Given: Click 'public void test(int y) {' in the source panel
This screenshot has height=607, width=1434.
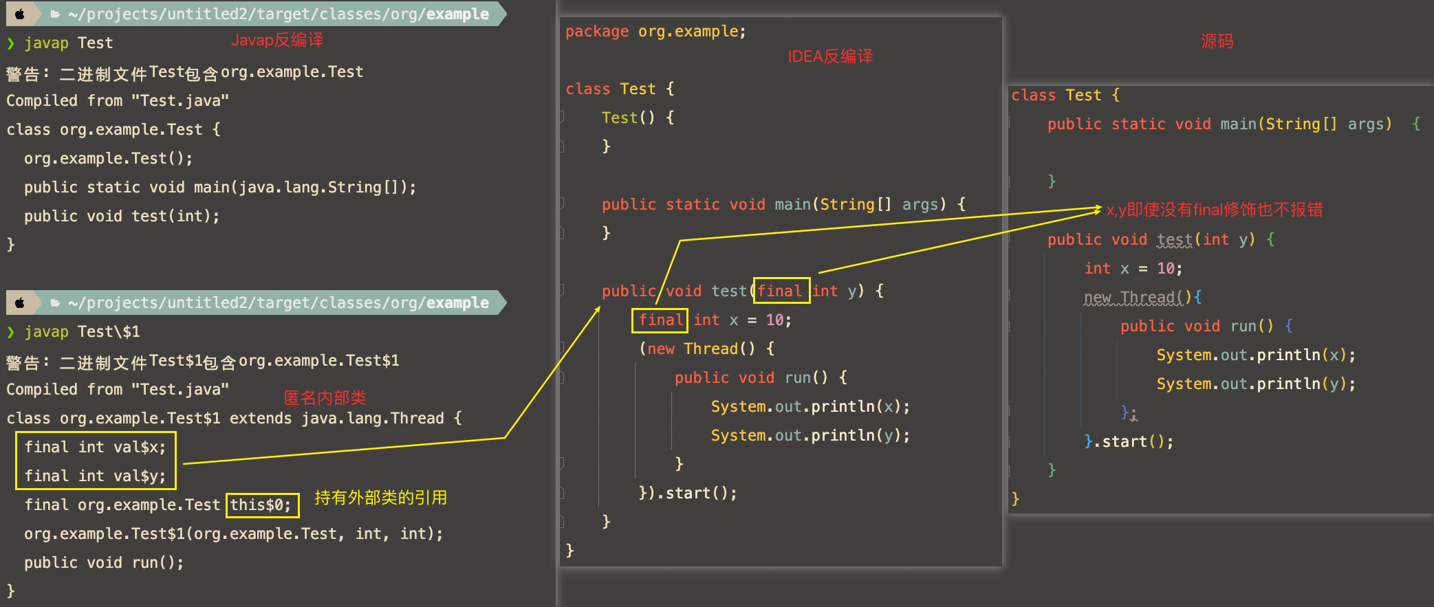Looking at the screenshot, I should 1161,240.
